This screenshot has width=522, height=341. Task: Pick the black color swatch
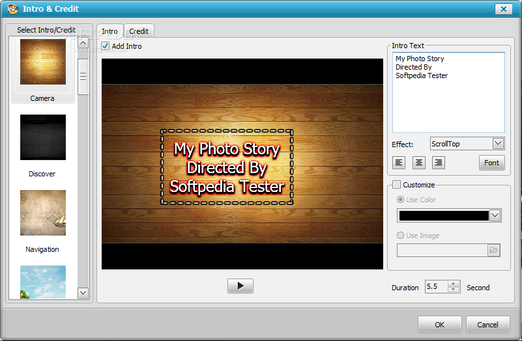444,215
